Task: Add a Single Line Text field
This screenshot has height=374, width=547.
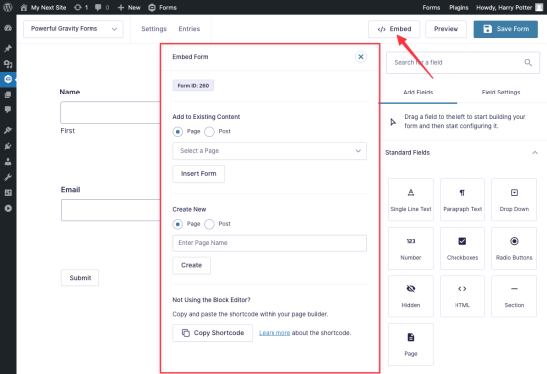Action: click(x=410, y=199)
